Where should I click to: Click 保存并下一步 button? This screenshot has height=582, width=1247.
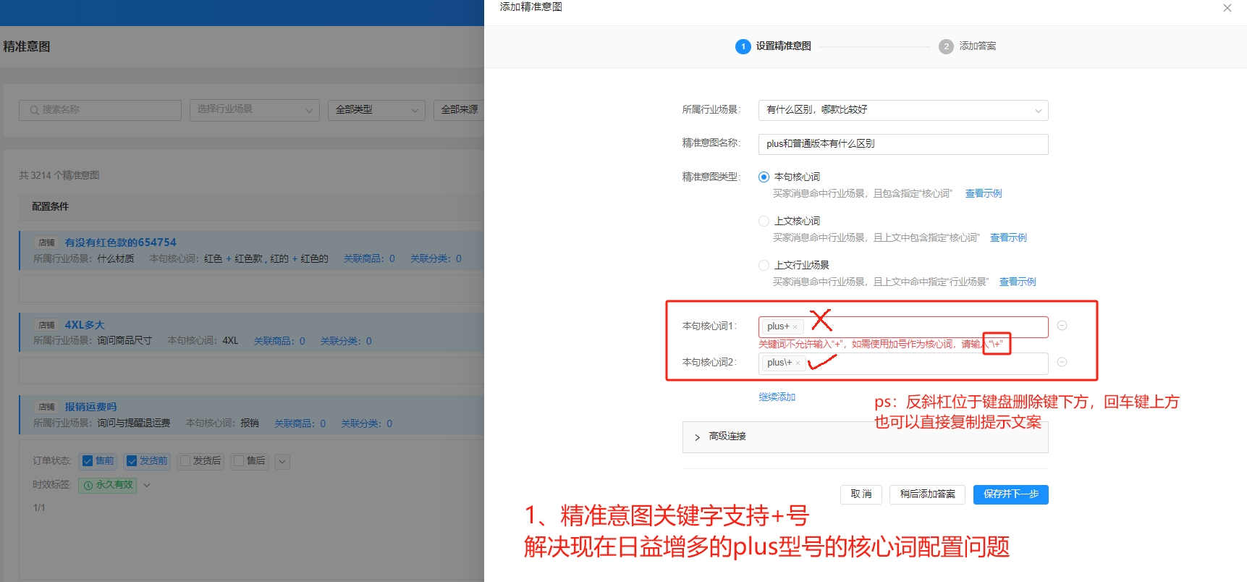1010,494
